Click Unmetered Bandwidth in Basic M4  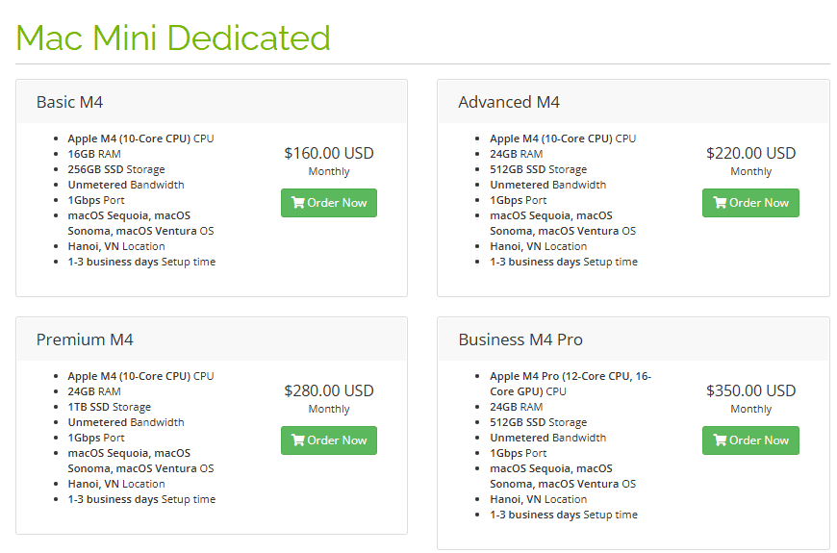coord(125,185)
